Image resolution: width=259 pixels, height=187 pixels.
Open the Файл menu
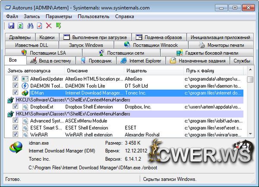[12, 16]
